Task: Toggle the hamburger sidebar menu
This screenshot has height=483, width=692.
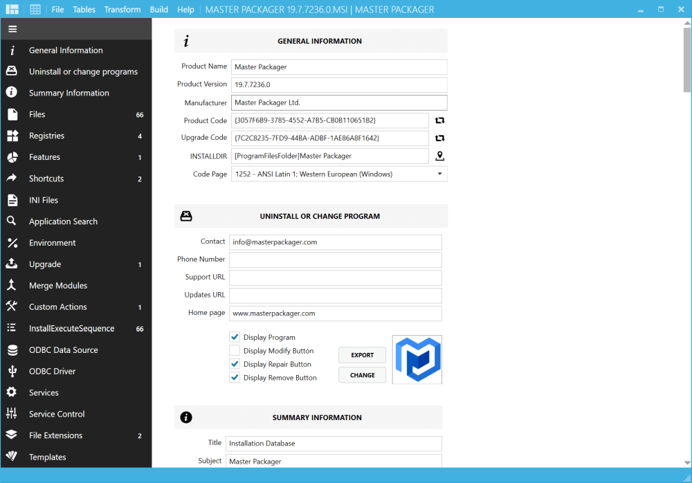Action: 12,28
